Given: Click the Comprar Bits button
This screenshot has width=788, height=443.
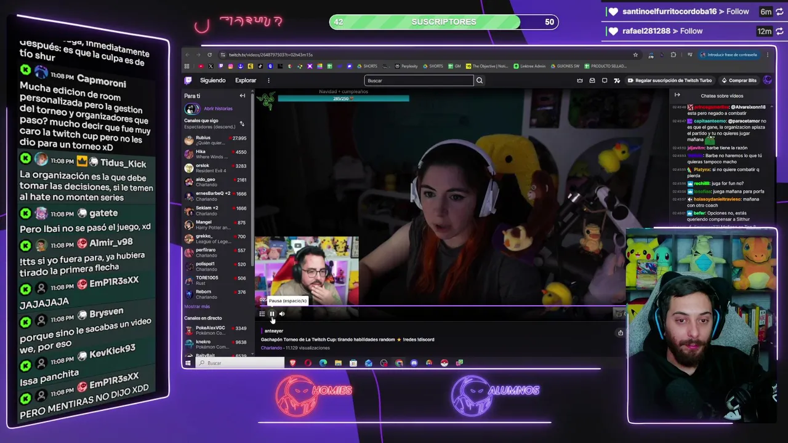Looking at the screenshot, I should (739, 81).
